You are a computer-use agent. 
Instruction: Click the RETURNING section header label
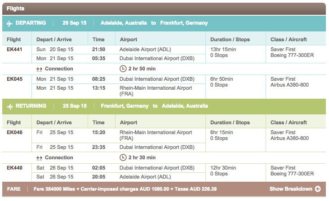click(31, 106)
